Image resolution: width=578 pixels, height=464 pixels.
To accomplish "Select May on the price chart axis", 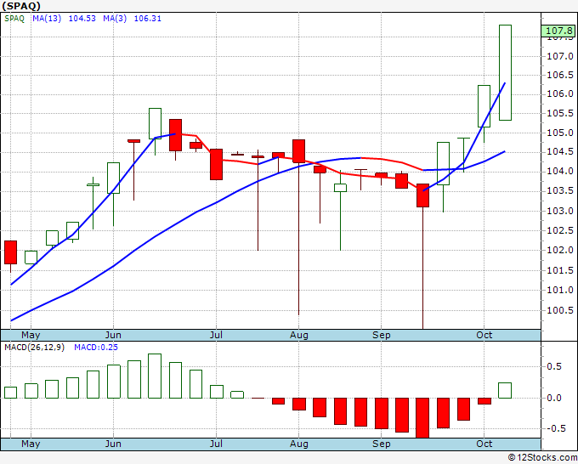I will tap(31, 335).
